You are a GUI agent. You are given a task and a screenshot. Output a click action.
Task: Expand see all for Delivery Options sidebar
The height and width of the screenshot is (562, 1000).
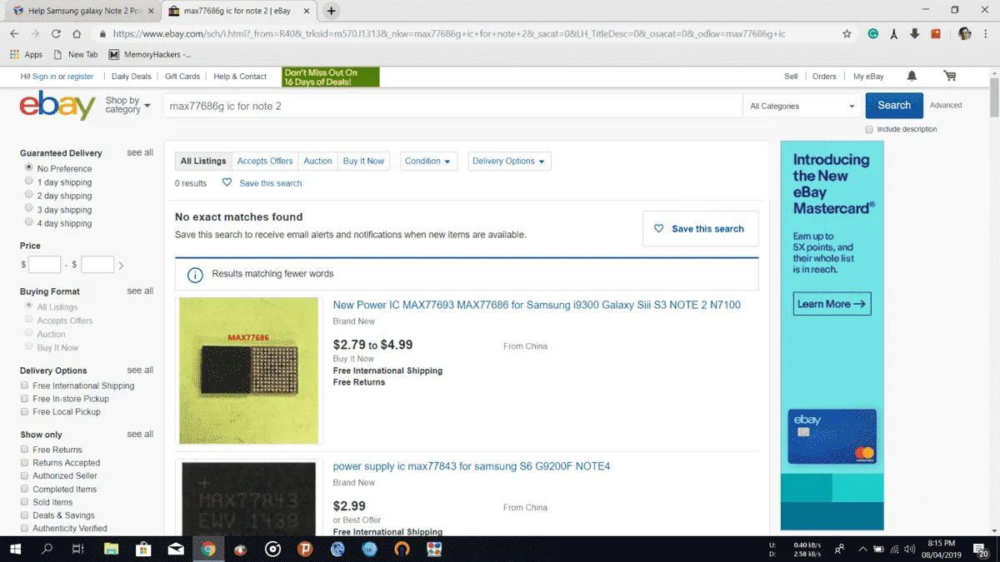pyautogui.click(x=140, y=370)
